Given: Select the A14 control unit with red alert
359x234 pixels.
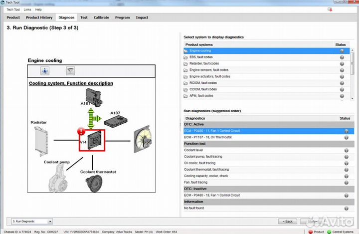Looking at the screenshot, I should pos(91,140).
